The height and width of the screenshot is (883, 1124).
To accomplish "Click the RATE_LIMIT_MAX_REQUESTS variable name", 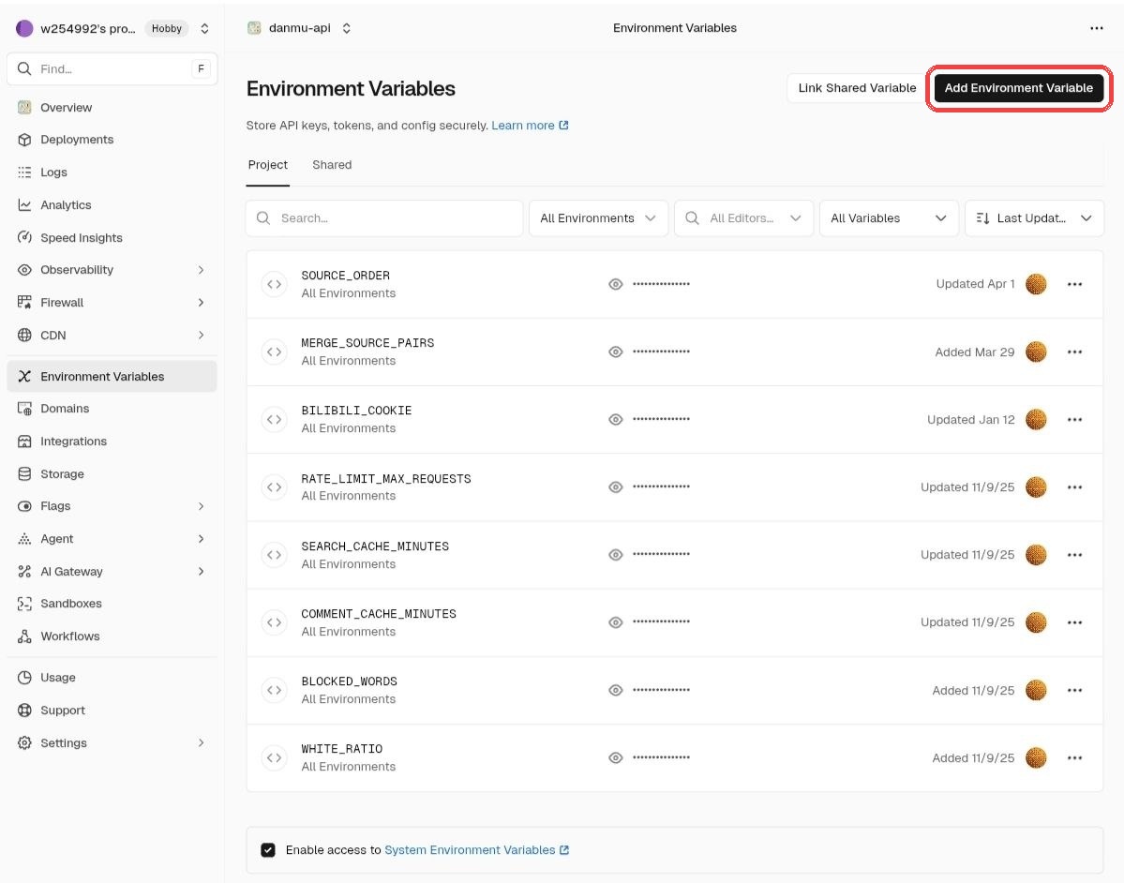I will tap(385, 479).
